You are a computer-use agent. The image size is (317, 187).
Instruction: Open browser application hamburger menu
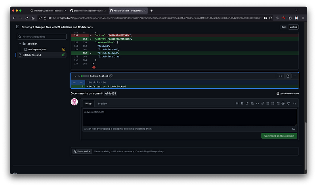[303, 18]
